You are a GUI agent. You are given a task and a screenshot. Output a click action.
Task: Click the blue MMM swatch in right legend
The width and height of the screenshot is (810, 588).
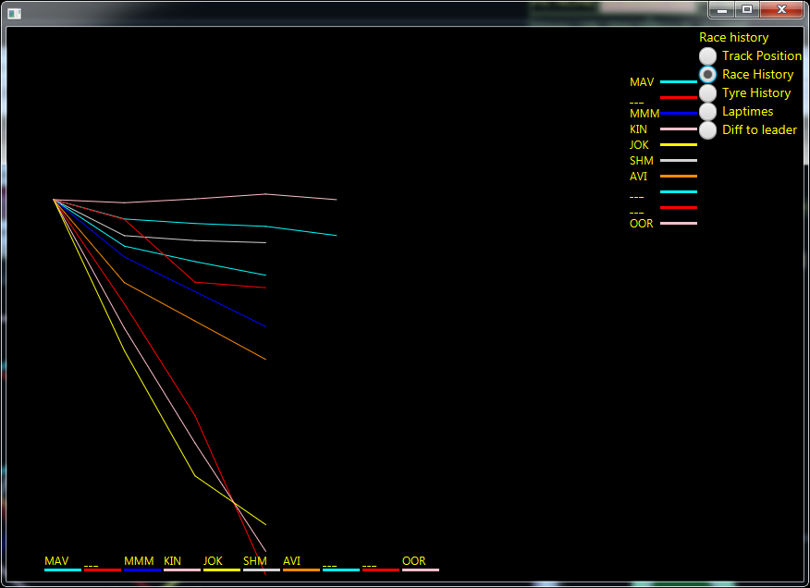[679, 113]
